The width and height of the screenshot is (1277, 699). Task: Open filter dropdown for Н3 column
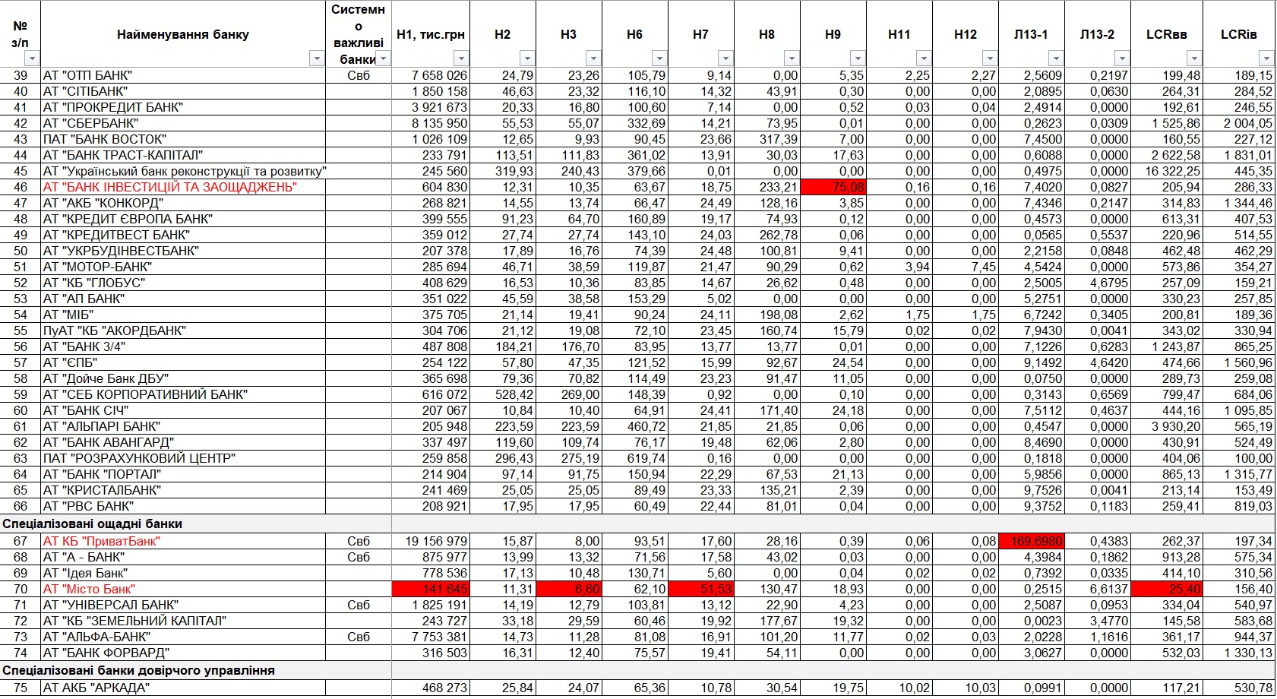[x=593, y=59]
